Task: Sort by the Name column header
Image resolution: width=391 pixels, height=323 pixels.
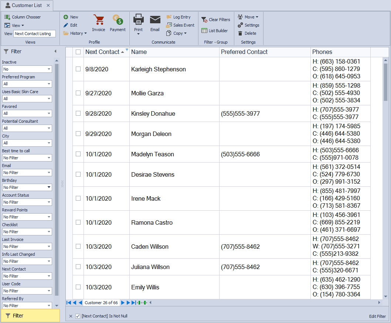Action: point(174,52)
